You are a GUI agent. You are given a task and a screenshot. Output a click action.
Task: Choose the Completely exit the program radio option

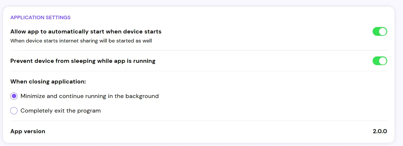(14, 111)
